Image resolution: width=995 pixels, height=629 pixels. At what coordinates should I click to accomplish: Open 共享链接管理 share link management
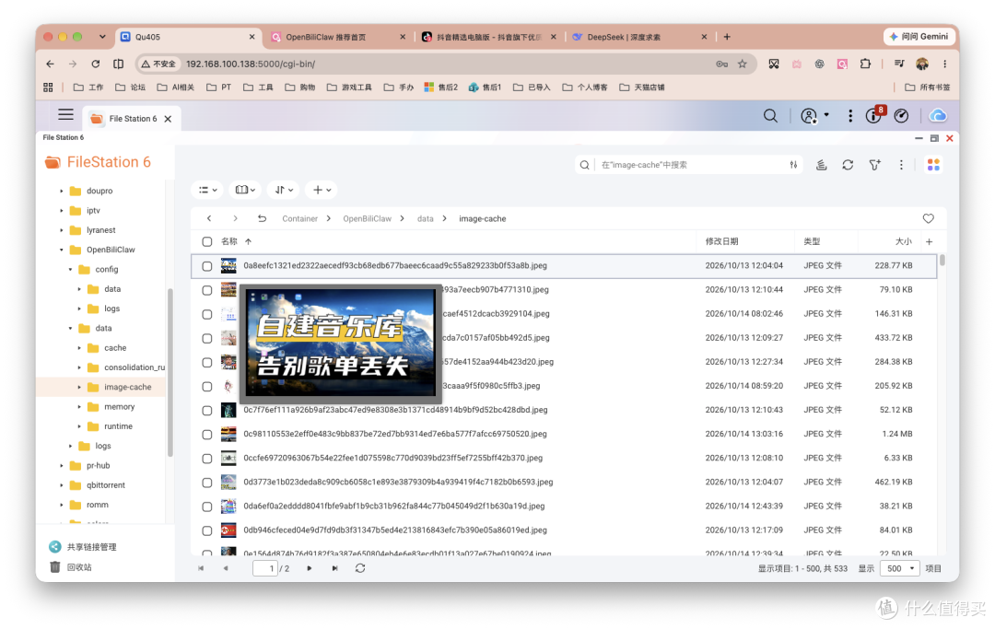[x=83, y=547]
